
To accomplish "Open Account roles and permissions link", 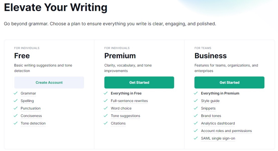I will click(x=226, y=131).
